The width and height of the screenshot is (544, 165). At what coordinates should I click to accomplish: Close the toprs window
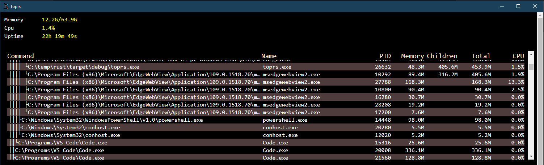pos(535,6)
